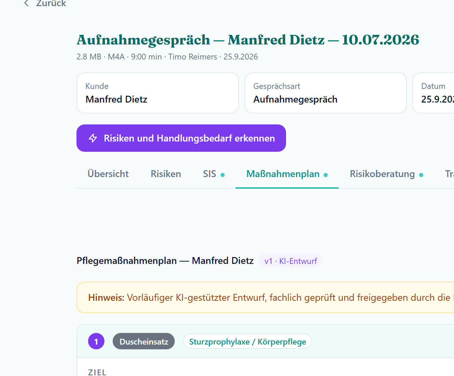
Task: Click the heading 'Pflegemaßnahmenplan — Manfred Dietz'
Action: point(165,261)
